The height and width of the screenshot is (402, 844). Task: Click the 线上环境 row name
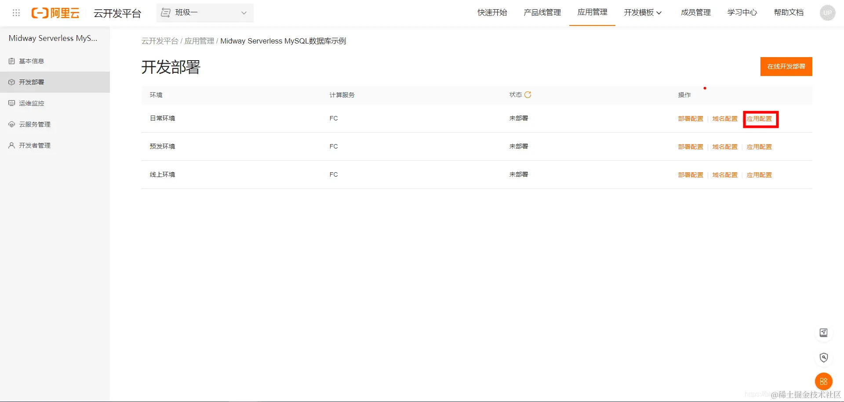click(x=162, y=174)
